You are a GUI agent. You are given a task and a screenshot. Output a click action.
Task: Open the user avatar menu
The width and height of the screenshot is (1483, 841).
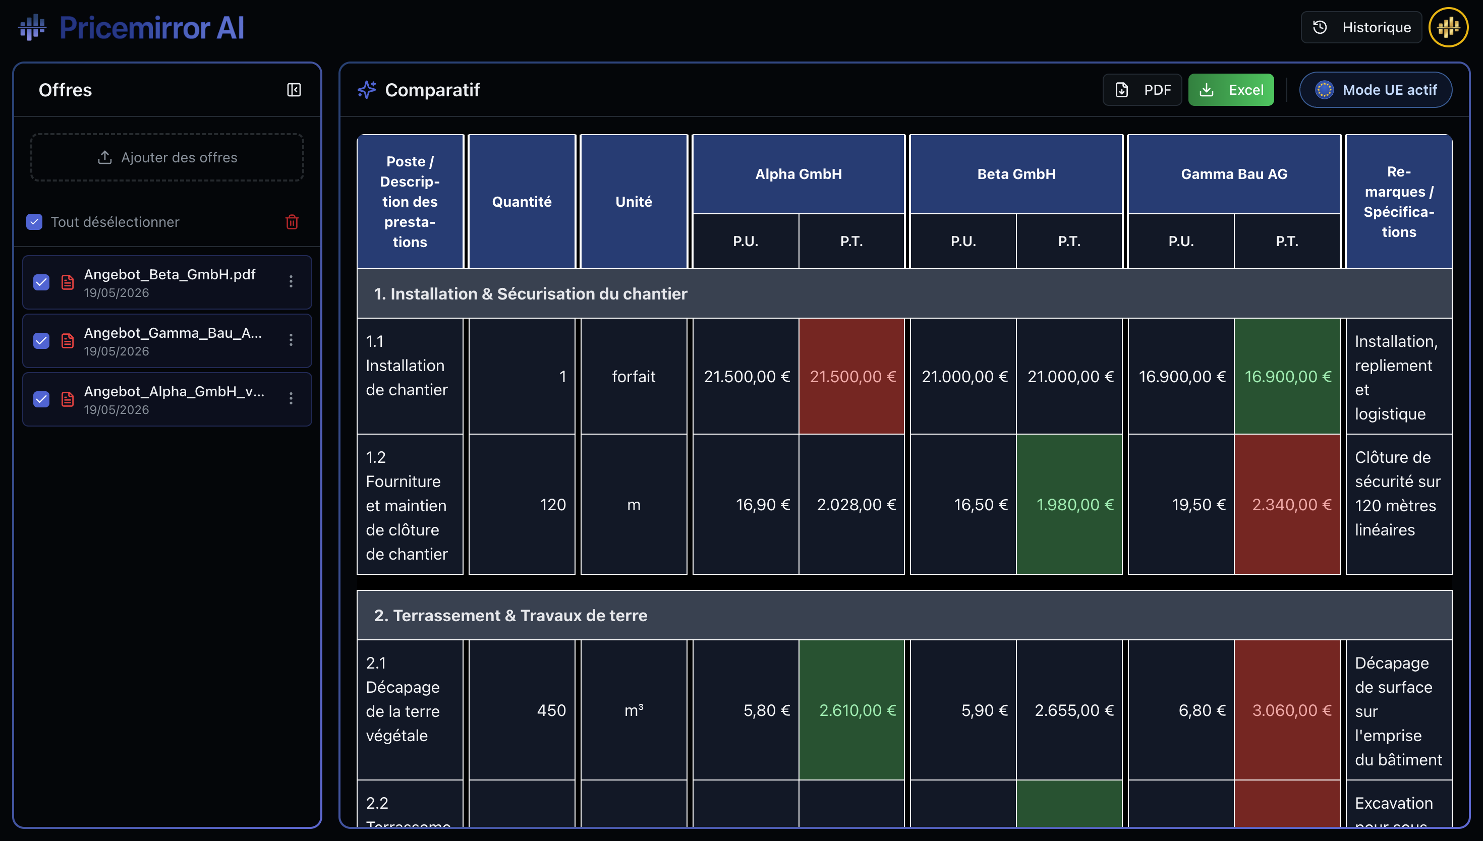[1448, 27]
